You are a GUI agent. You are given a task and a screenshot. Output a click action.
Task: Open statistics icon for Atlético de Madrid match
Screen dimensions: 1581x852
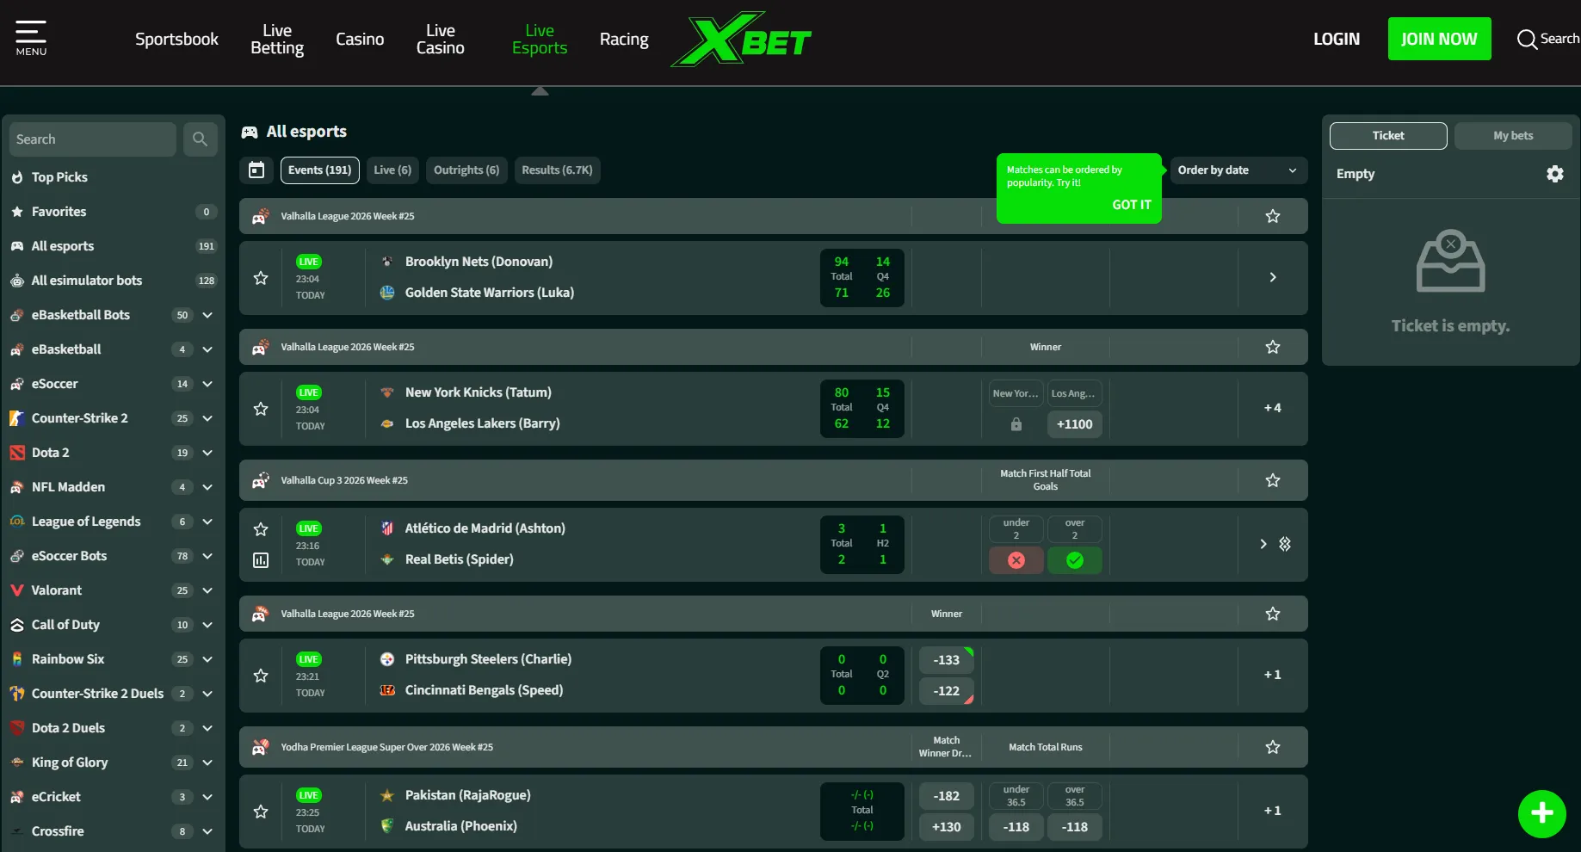pos(261,560)
